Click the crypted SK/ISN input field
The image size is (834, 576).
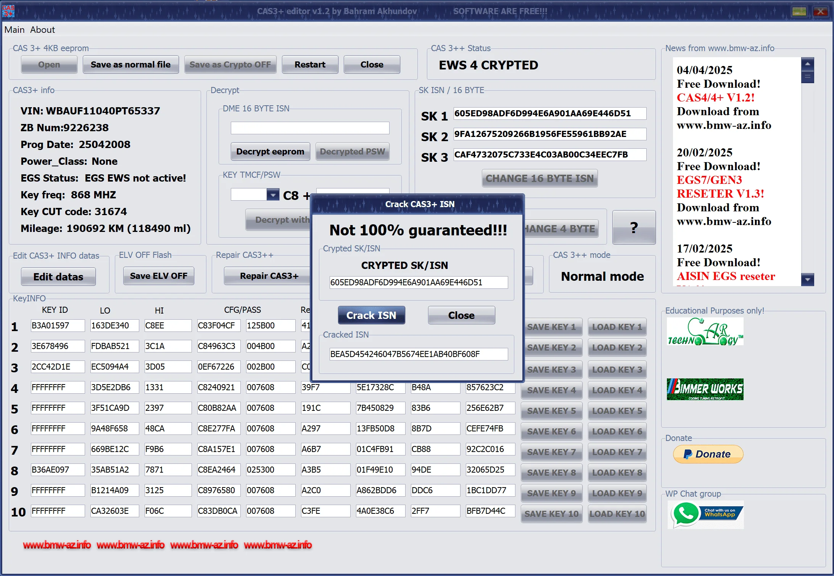(419, 282)
